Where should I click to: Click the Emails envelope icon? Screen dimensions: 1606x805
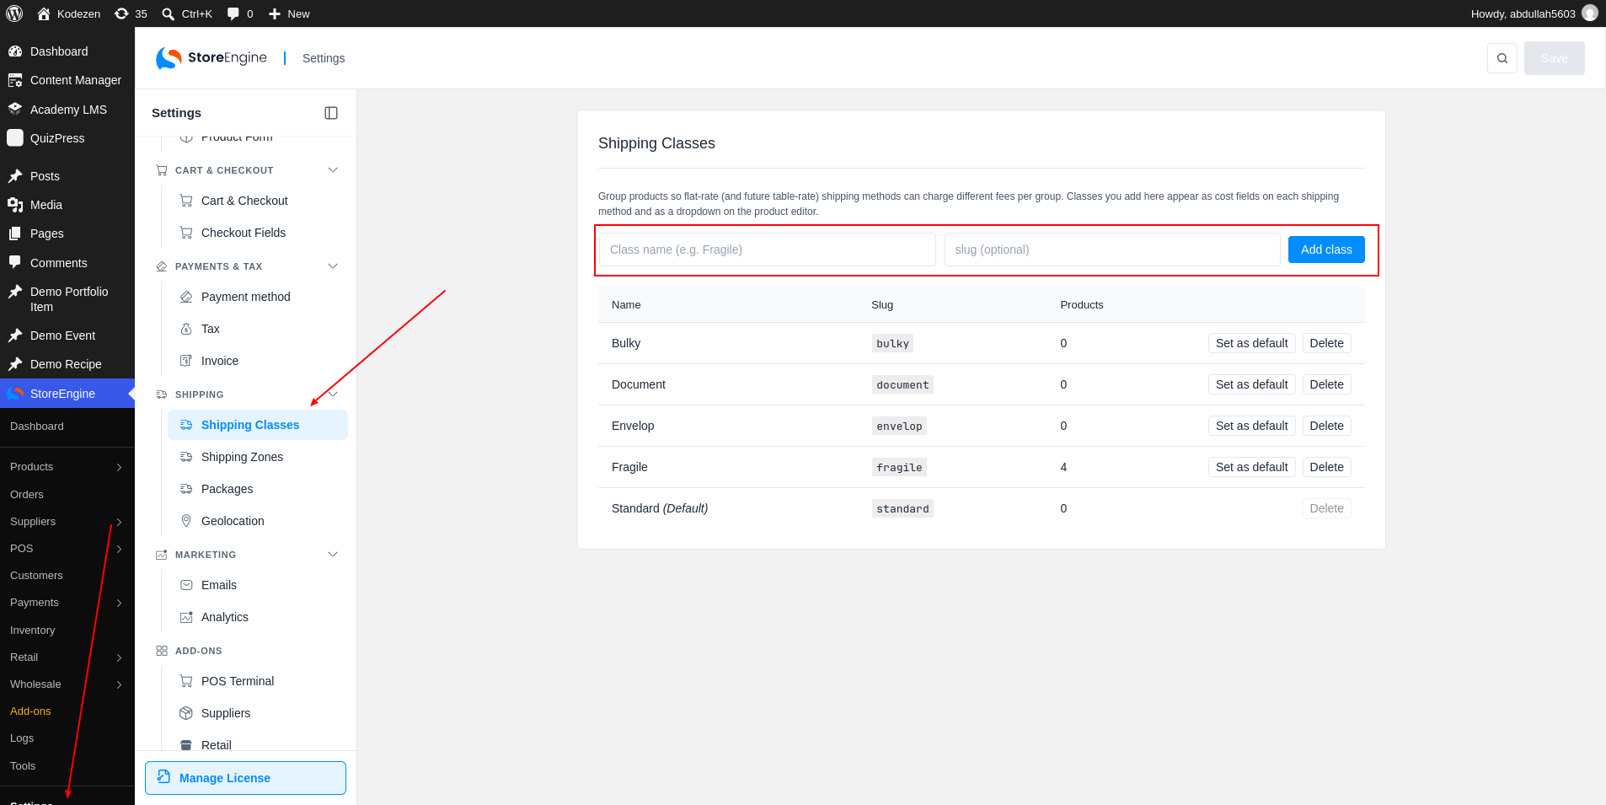coord(186,585)
